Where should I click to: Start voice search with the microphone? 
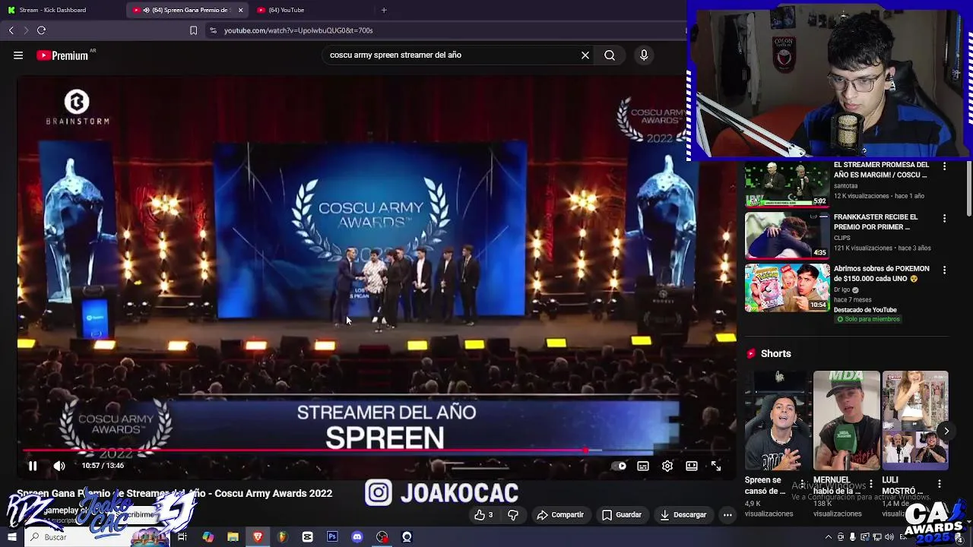[x=644, y=55]
